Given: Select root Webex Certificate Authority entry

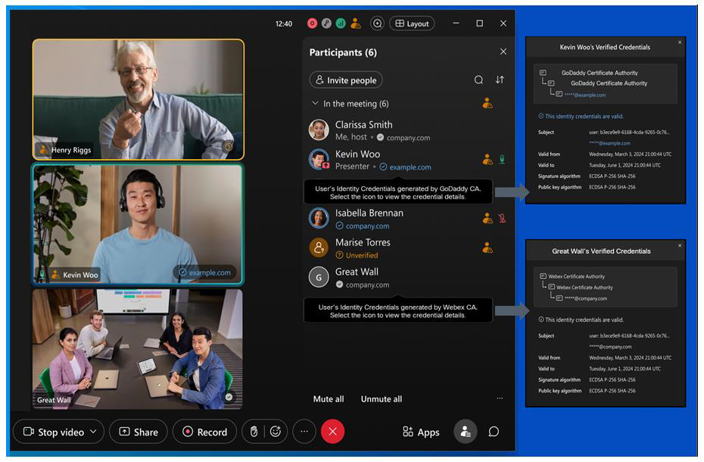Looking at the screenshot, I should point(572,276).
